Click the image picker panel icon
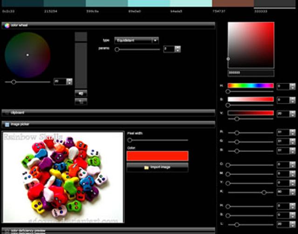The width and height of the screenshot is (298, 234). click(7, 124)
